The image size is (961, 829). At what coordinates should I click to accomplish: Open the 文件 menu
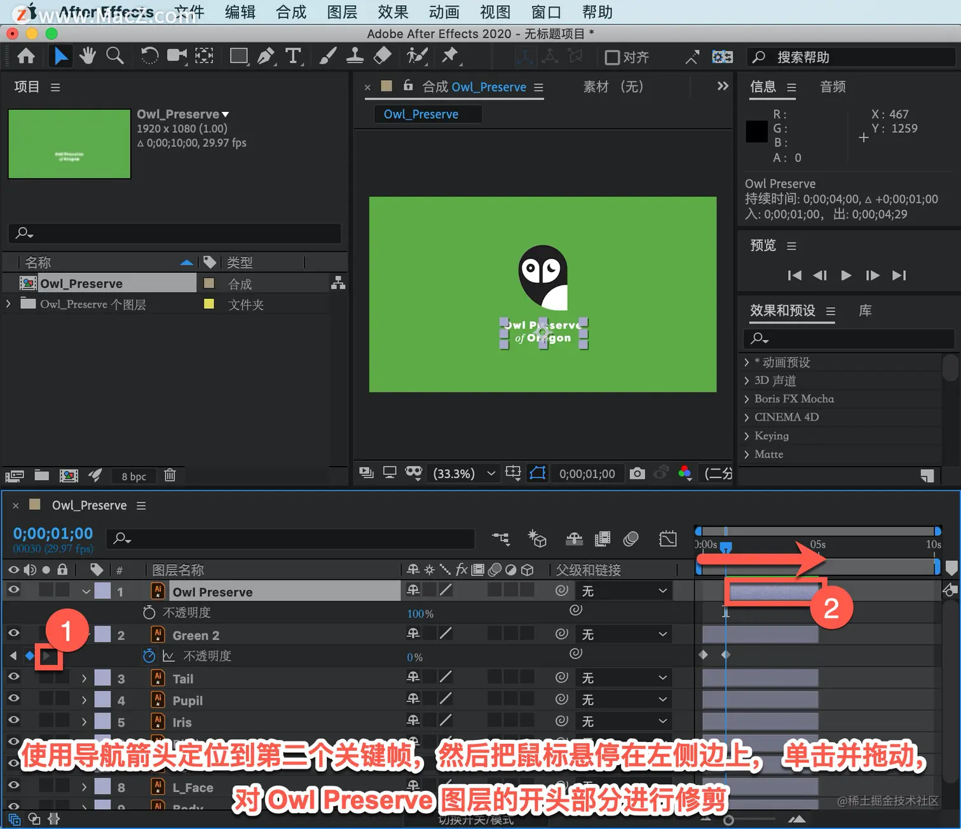[189, 11]
